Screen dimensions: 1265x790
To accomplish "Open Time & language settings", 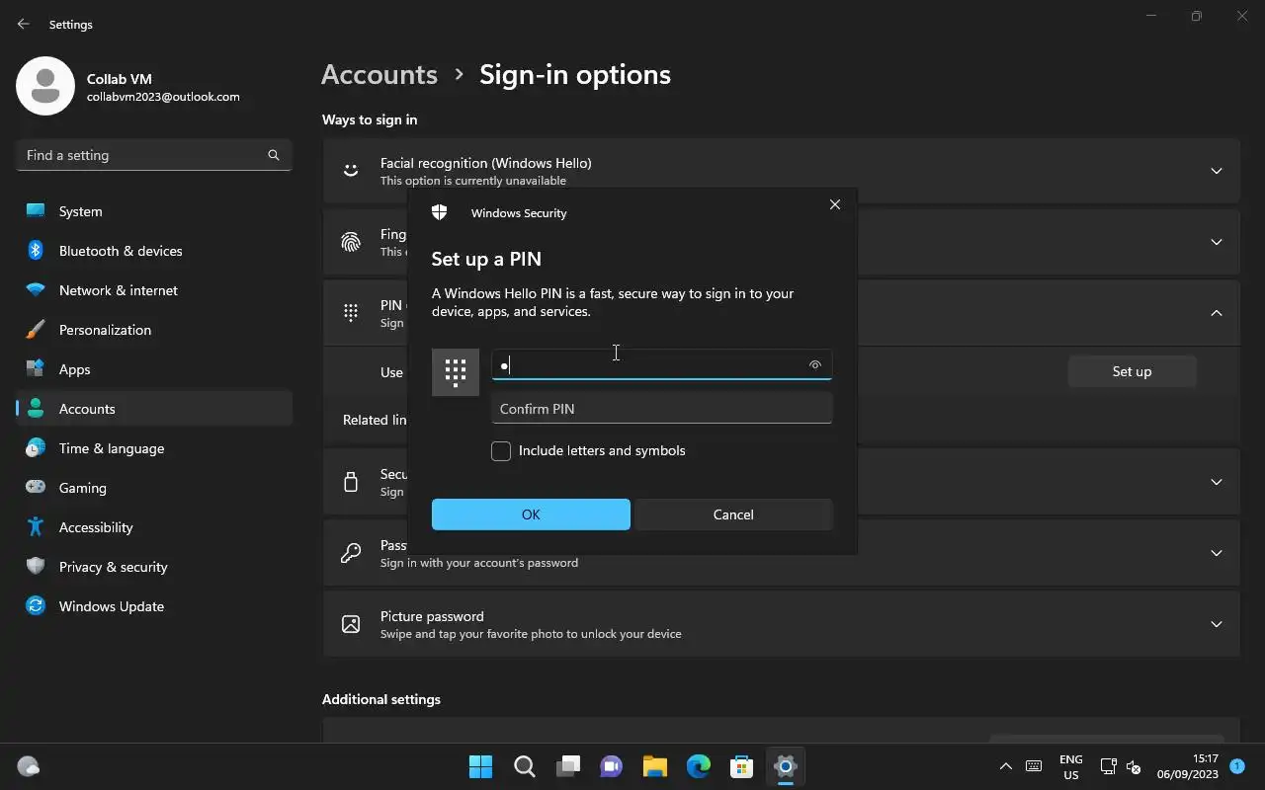I will (x=154, y=448).
